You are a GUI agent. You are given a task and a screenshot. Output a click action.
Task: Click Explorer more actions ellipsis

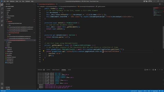click(x=34, y=4)
